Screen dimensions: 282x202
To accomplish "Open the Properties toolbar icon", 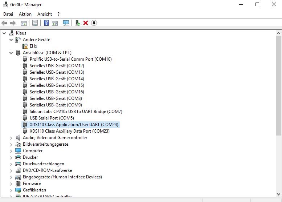I will tap(35, 23).
